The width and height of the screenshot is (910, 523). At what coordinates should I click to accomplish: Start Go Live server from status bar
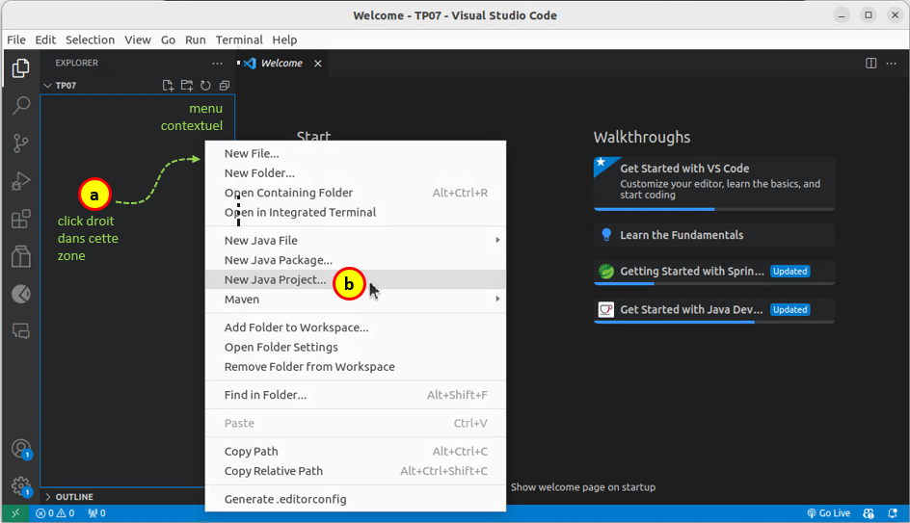tap(828, 513)
